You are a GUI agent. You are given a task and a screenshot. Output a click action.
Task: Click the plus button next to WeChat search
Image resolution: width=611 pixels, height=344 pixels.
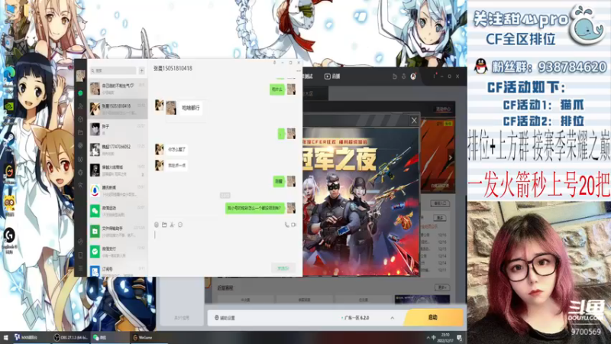pos(141,70)
